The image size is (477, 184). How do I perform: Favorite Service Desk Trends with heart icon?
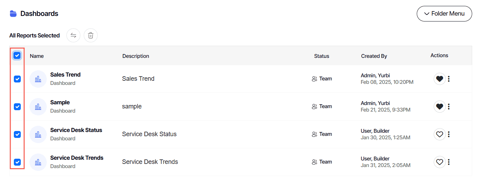point(440,162)
